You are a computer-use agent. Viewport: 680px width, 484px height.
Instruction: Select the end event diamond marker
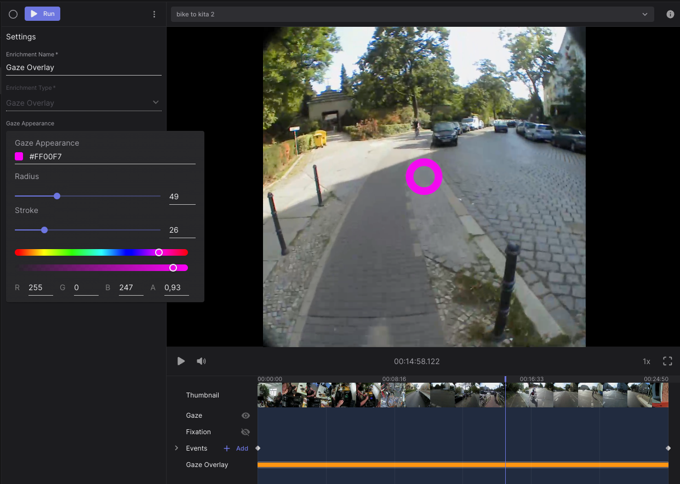(668, 448)
